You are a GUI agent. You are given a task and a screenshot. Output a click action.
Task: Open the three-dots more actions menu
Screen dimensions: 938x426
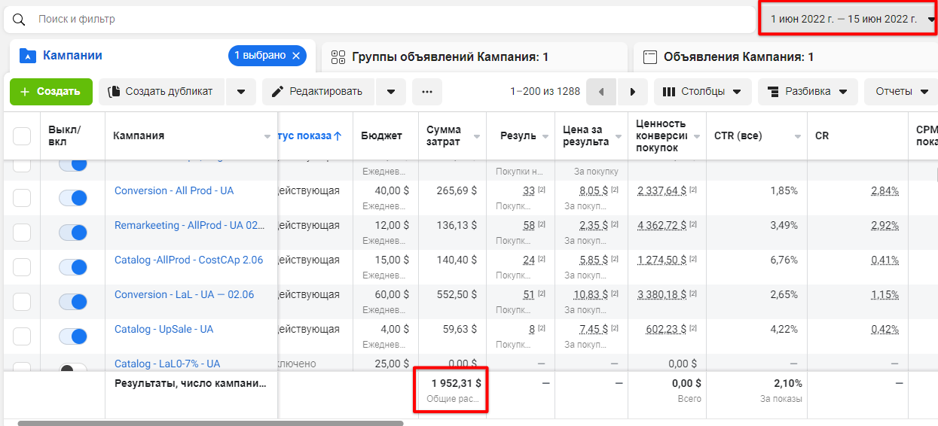click(x=427, y=92)
